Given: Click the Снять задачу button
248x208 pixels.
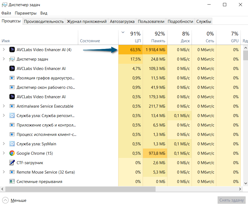Looking at the screenshot, I should click(x=231, y=200).
